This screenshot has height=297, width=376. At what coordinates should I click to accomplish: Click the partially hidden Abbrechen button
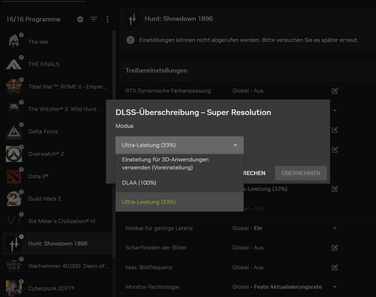click(x=254, y=173)
